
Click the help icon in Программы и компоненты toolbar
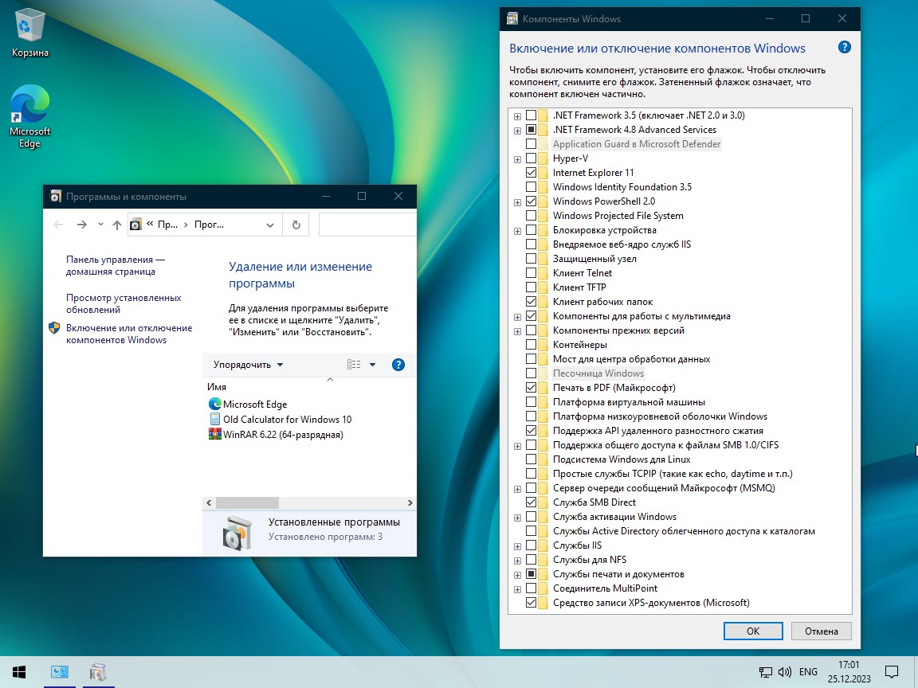(398, 365)
